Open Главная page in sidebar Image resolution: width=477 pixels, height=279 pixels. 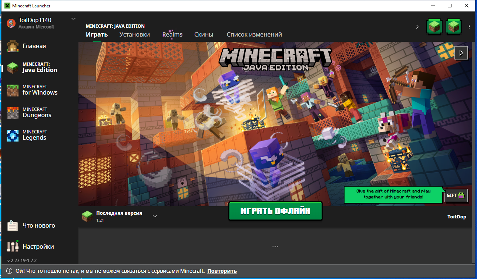coord(34,46)
